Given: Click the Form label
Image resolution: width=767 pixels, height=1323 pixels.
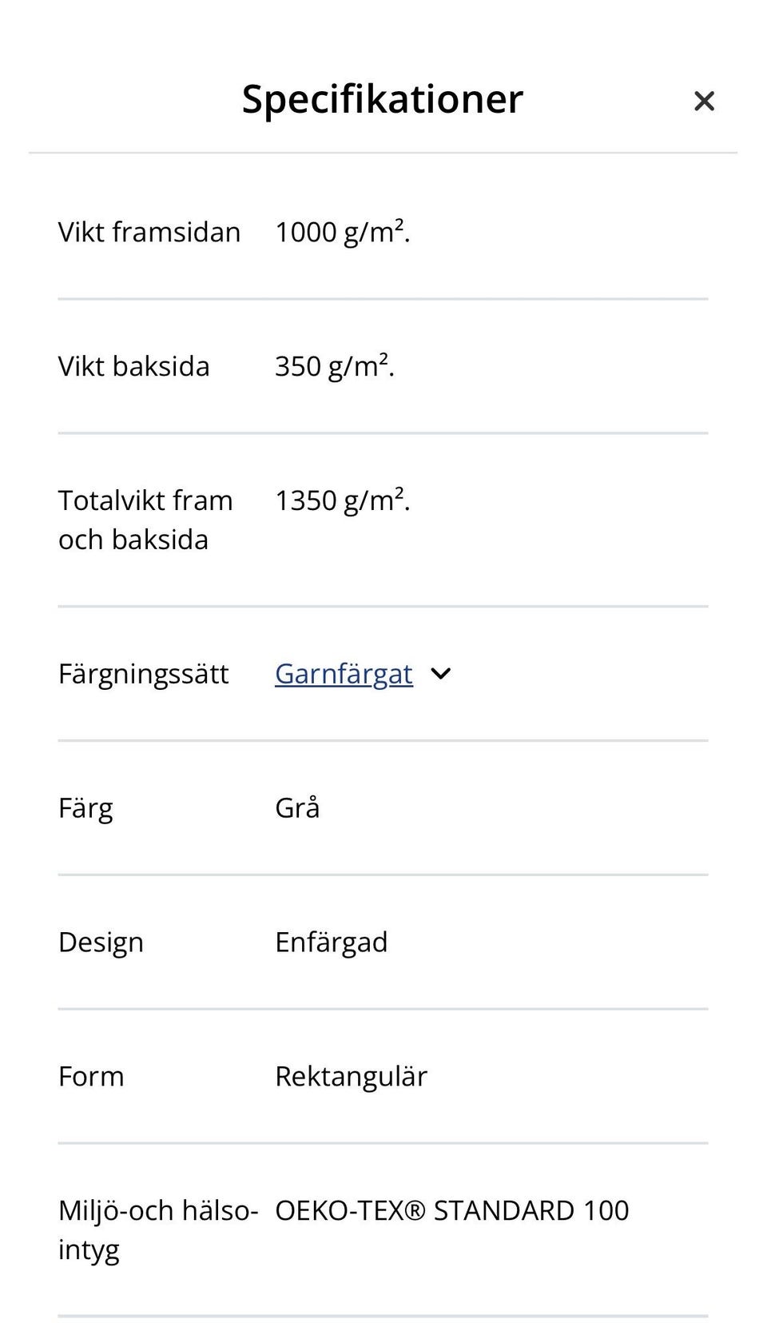Looking at the screenshot, I should pyautogui.click(x=90, y=1076).
